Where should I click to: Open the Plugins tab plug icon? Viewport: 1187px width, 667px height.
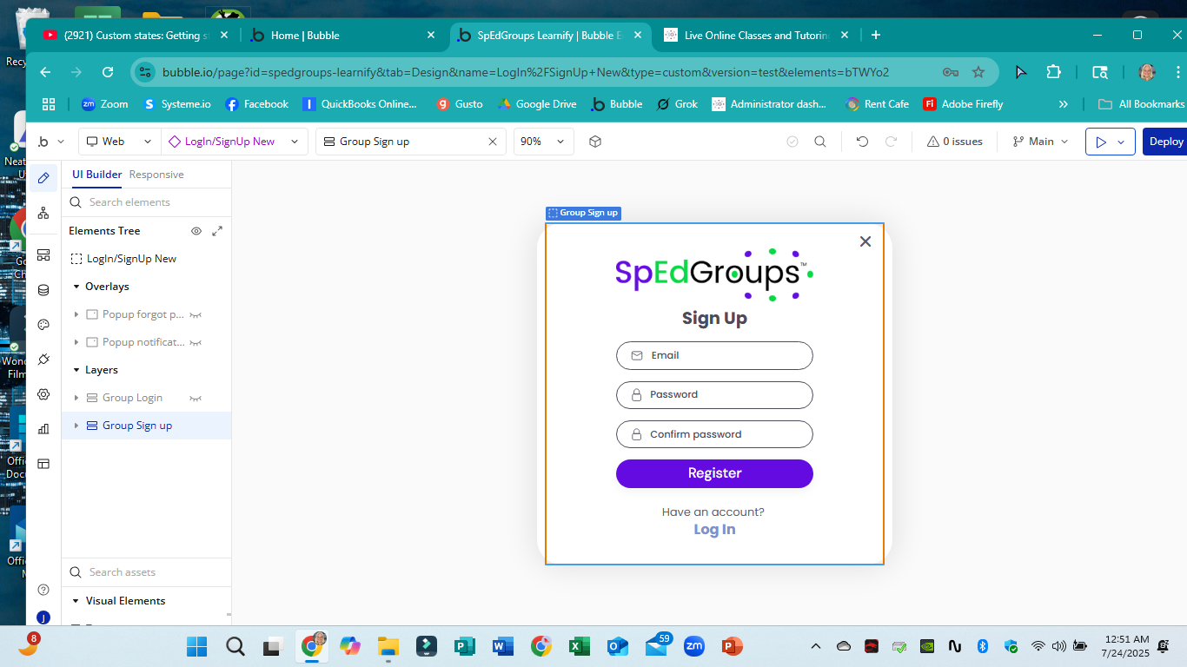click(x=43, y=360)
